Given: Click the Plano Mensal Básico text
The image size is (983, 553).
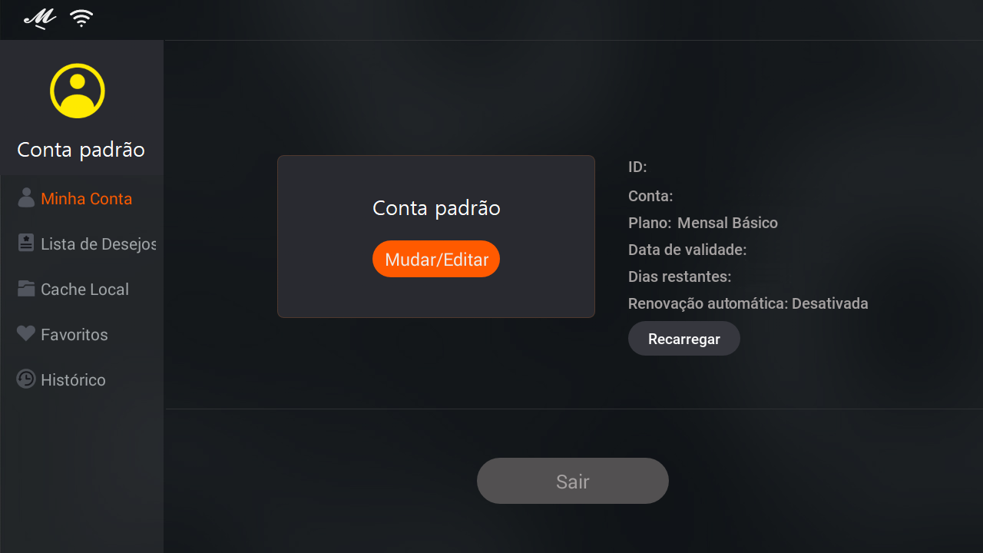Looking at the screenshot, I should click(x=703, y=223).
